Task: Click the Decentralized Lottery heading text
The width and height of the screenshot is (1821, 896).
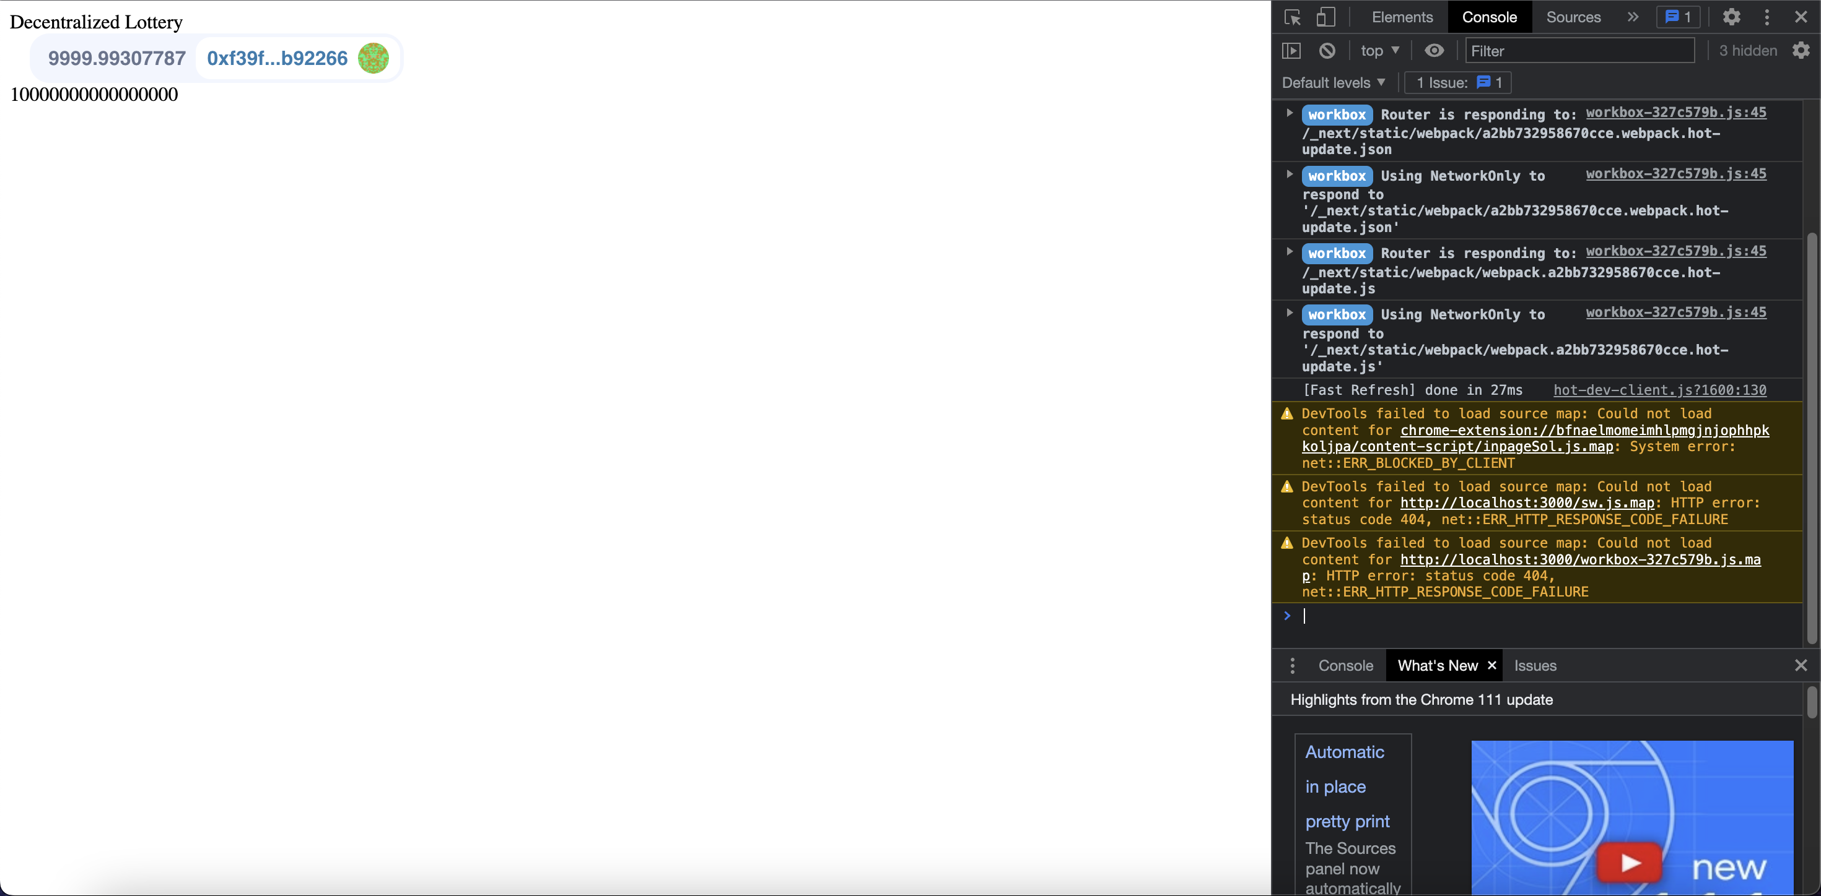Action: (x=96, y=22)
